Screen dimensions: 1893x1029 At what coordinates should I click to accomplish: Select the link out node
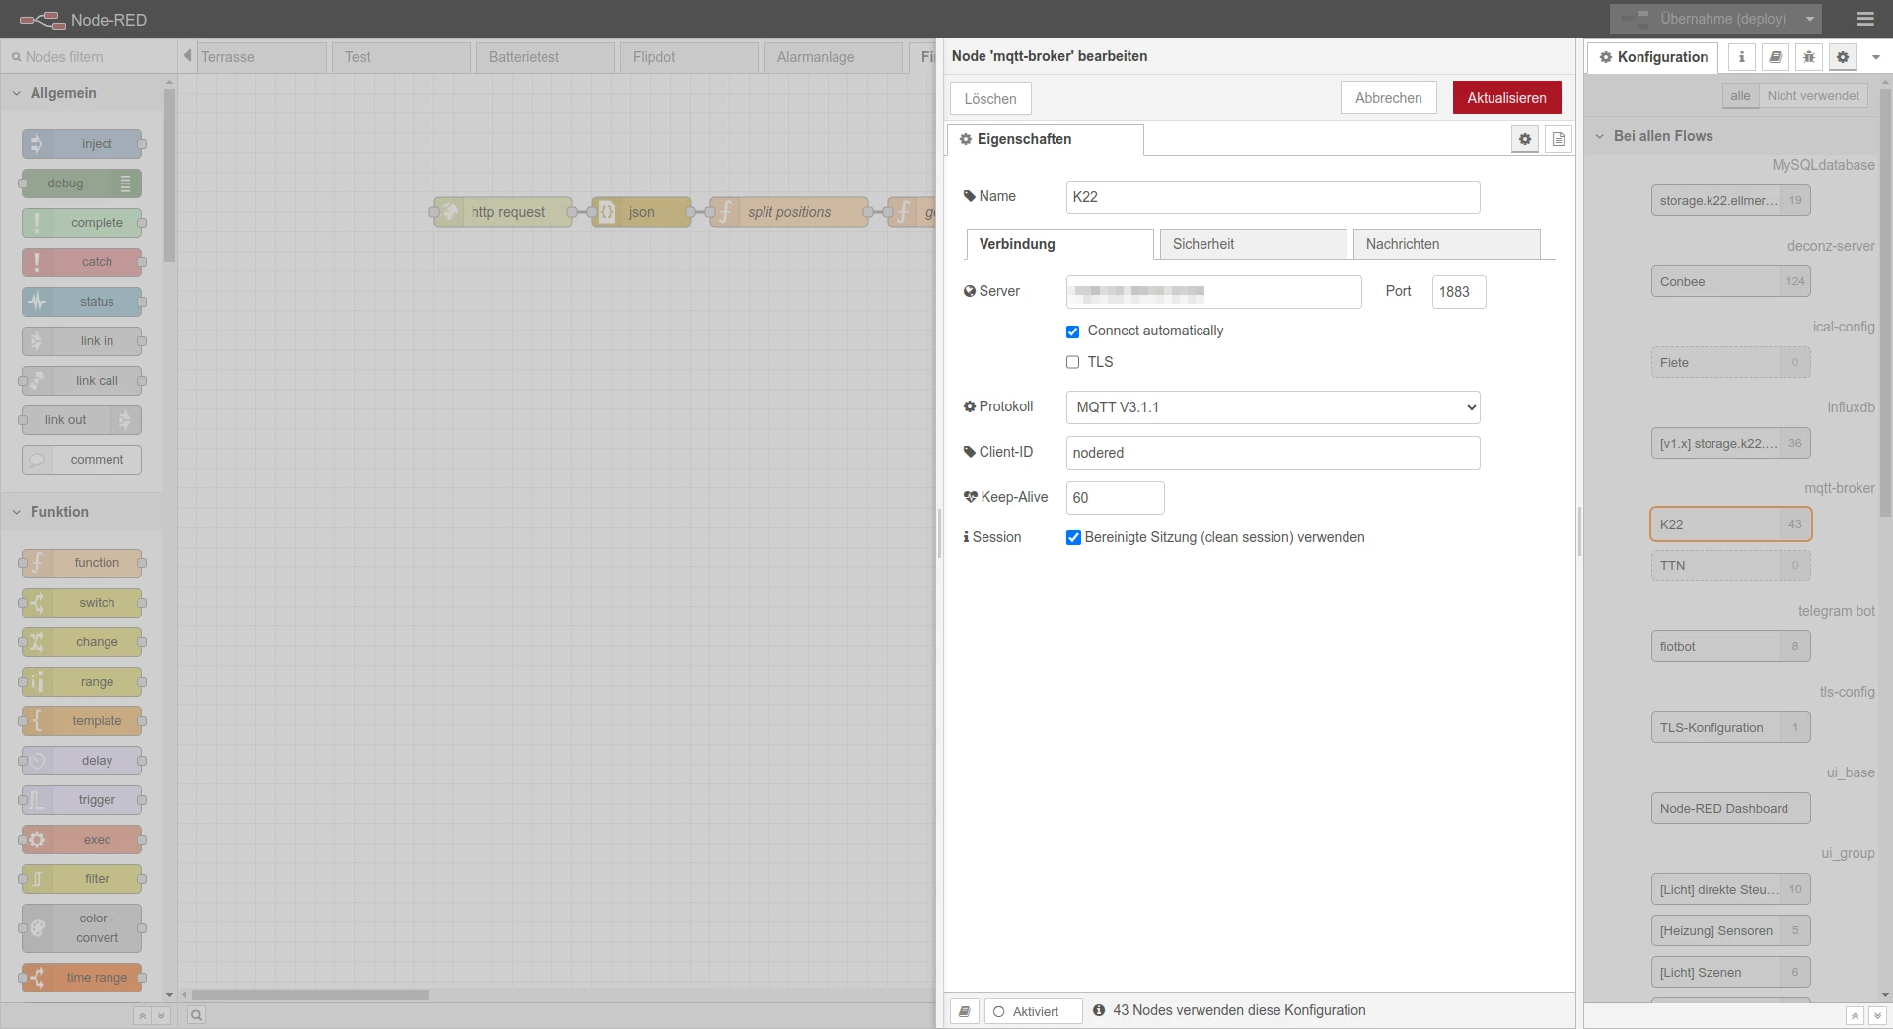tap(82, 420)
